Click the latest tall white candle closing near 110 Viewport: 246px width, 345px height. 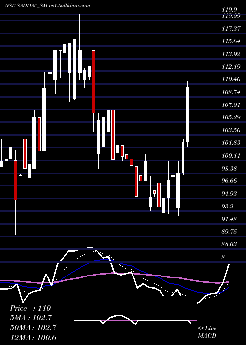(188, 115)
